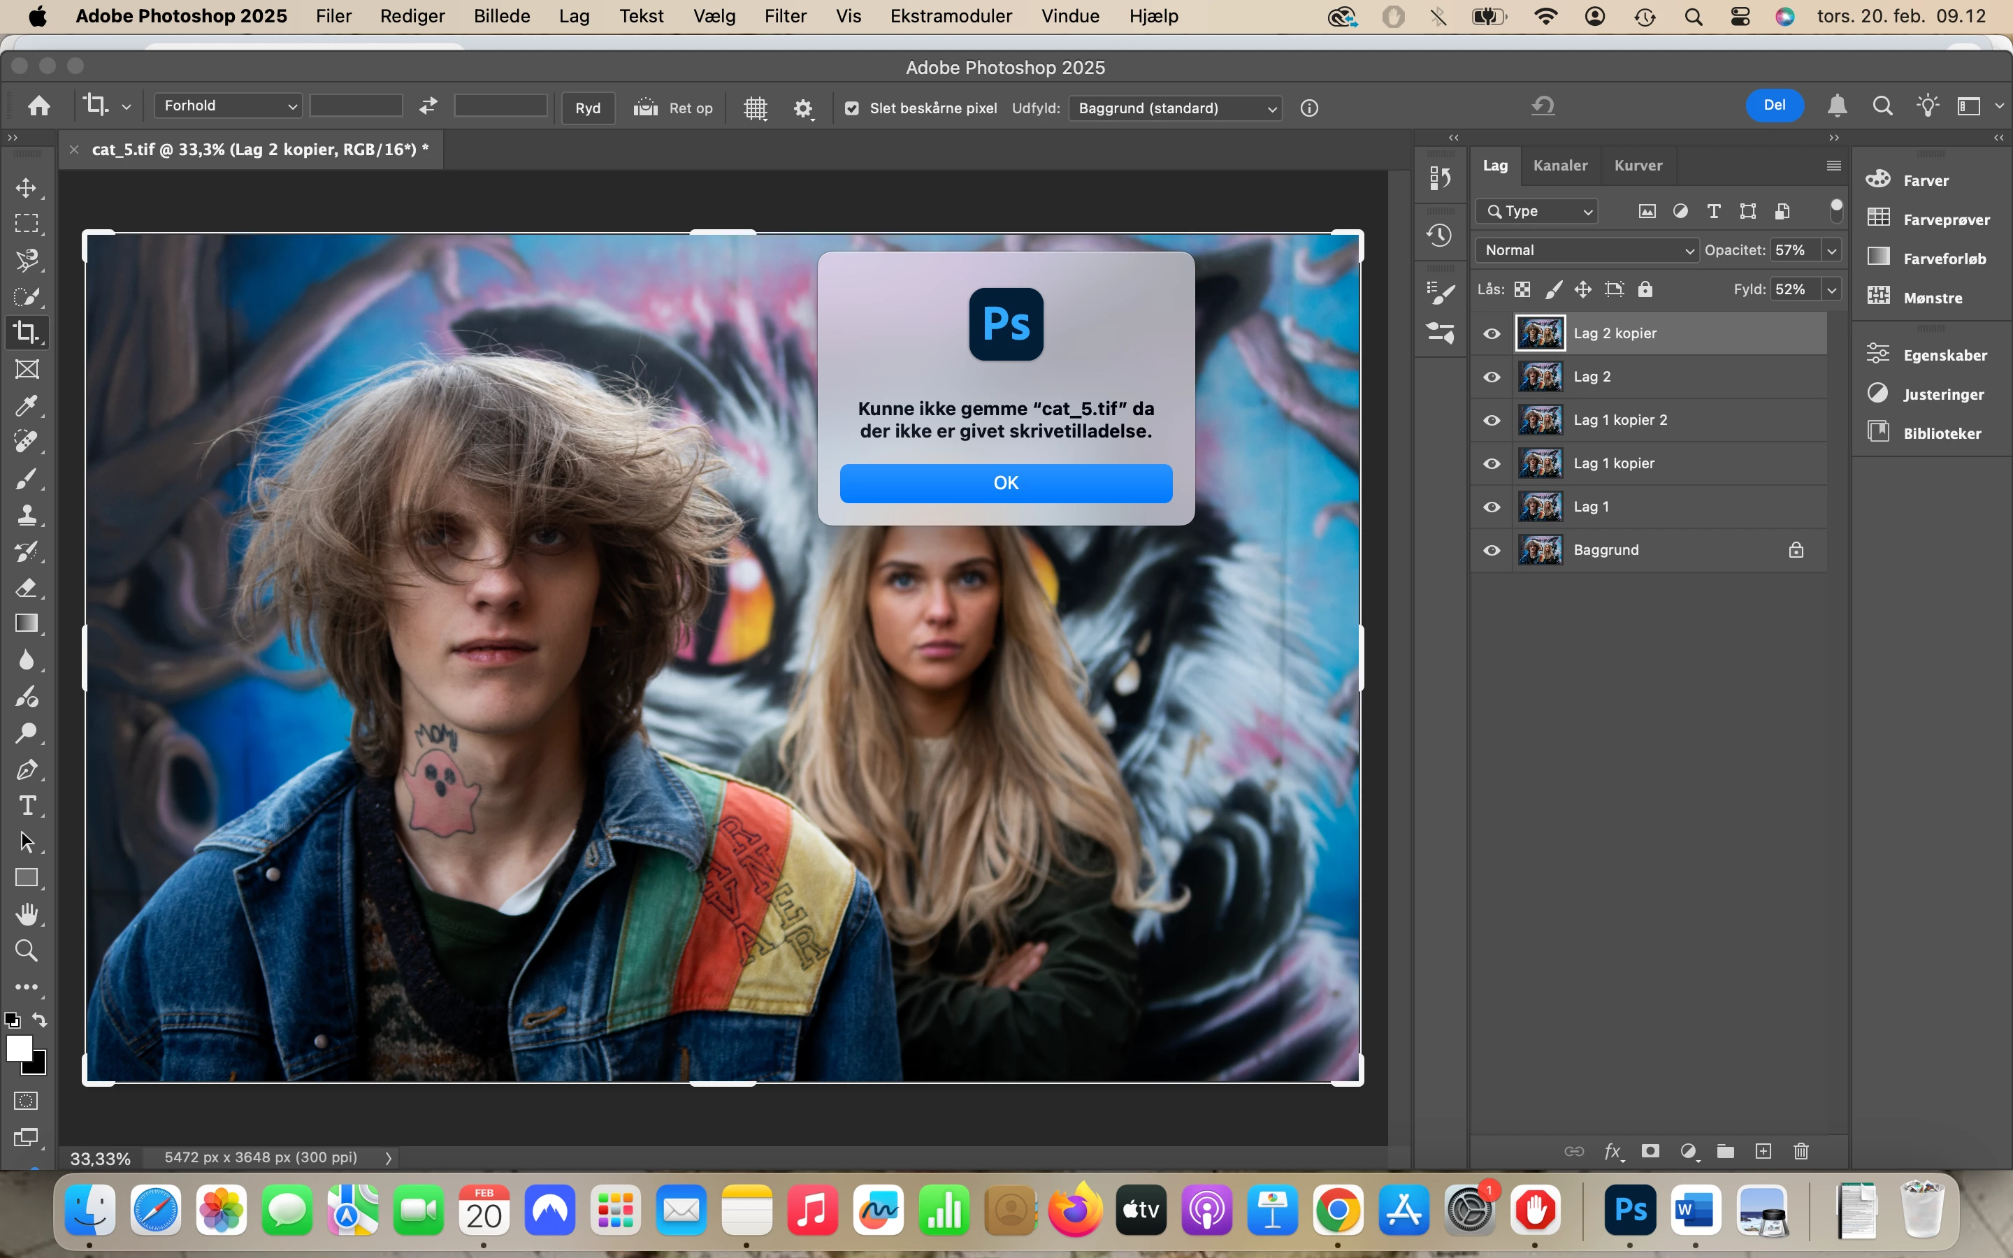Hide the Lag 1 kopier 2 layer
The image size is (2013, 1258).
1492,420
